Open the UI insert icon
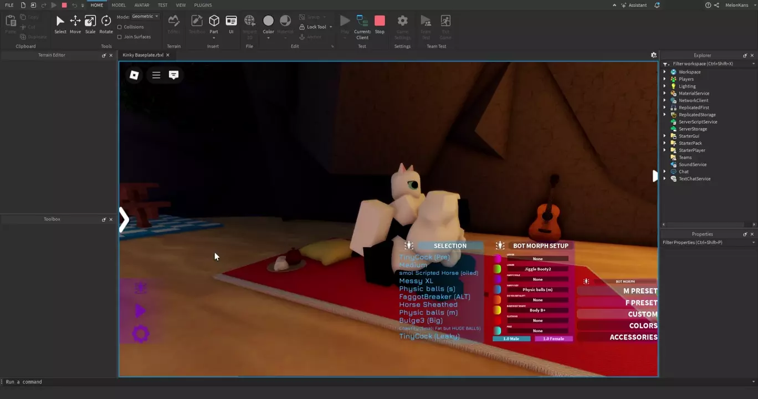The height and width of the screenshot is (399, 758). click(231, 22)
